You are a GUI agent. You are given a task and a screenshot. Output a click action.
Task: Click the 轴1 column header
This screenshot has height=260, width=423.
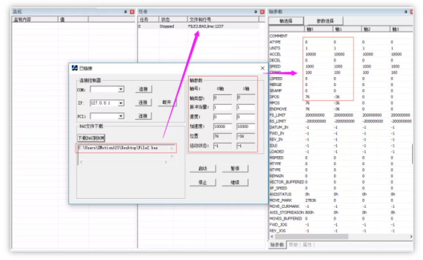(x=347, y=29)
